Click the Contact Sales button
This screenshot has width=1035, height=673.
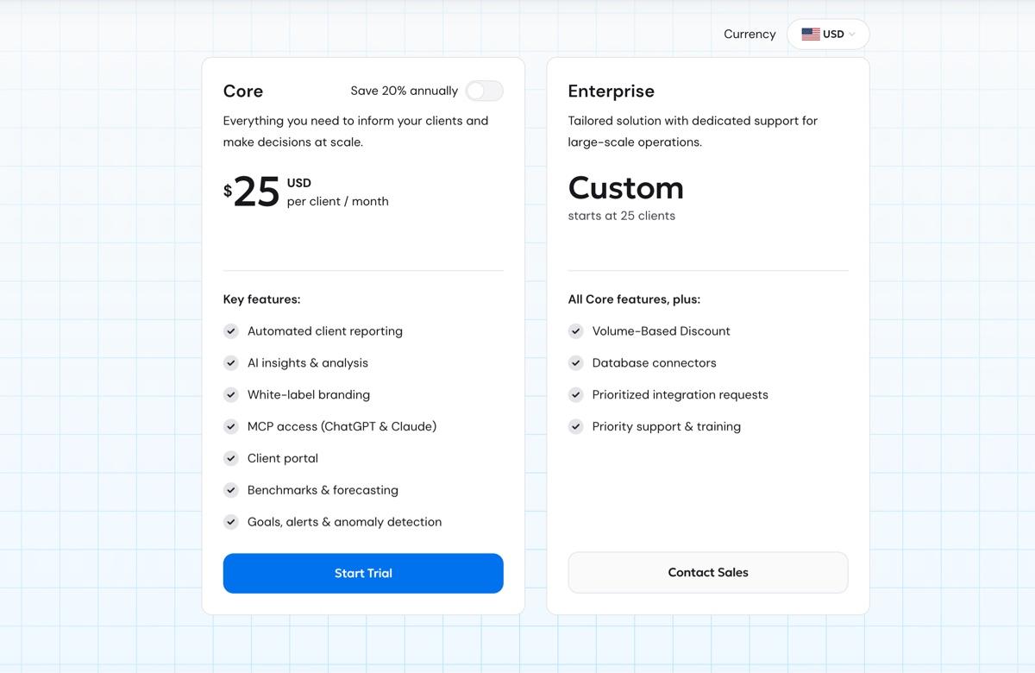(x=708, y=573)
